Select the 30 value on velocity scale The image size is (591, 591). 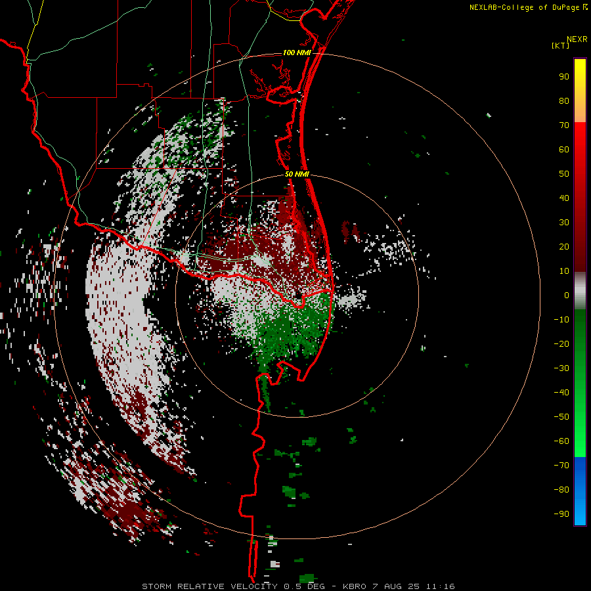[x=564, y=223]
